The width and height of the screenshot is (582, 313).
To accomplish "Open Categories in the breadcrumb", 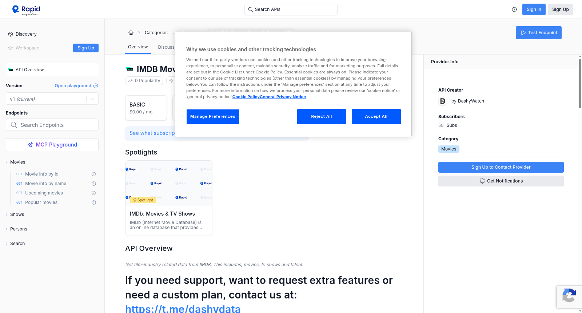I will [156, 33].
